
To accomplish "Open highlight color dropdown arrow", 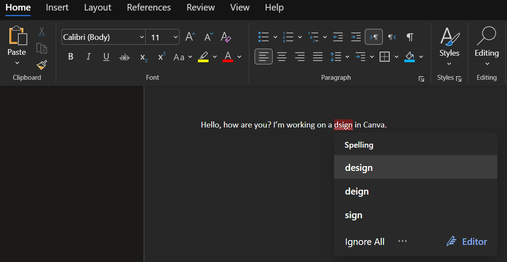I will click(215, 57).
